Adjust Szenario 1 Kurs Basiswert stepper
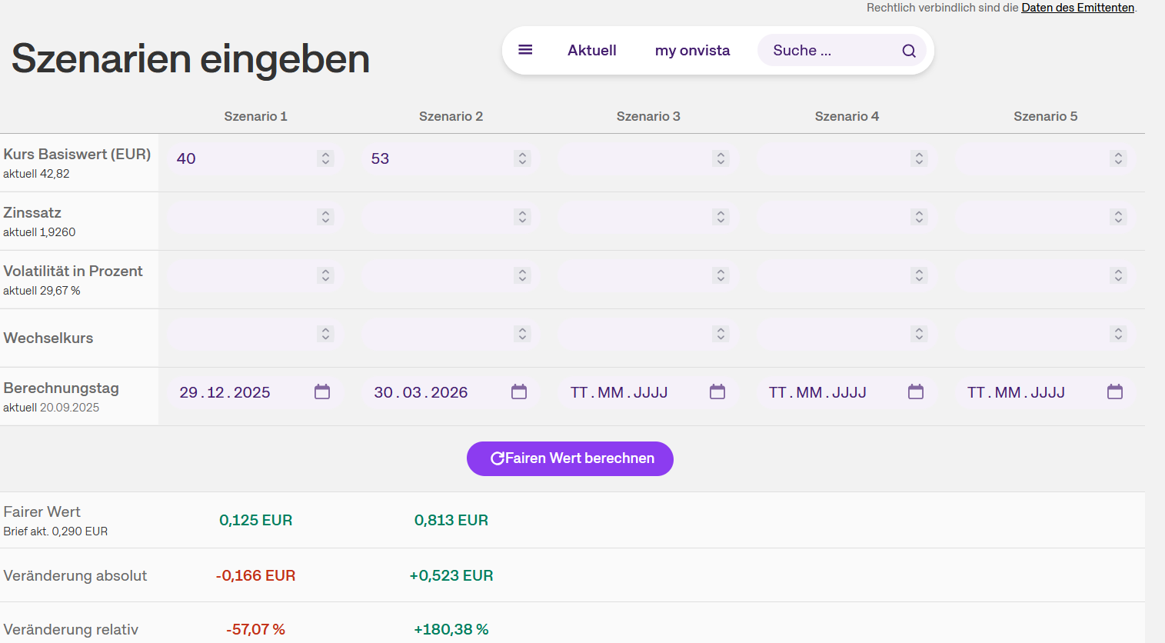 tap(325, 158)
